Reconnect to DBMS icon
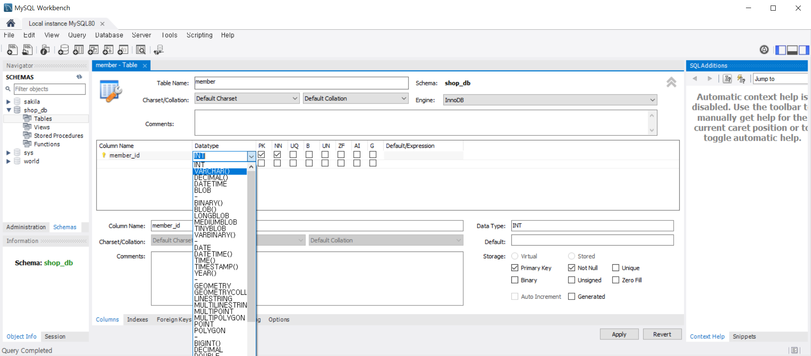 click(x=159, y=50)
